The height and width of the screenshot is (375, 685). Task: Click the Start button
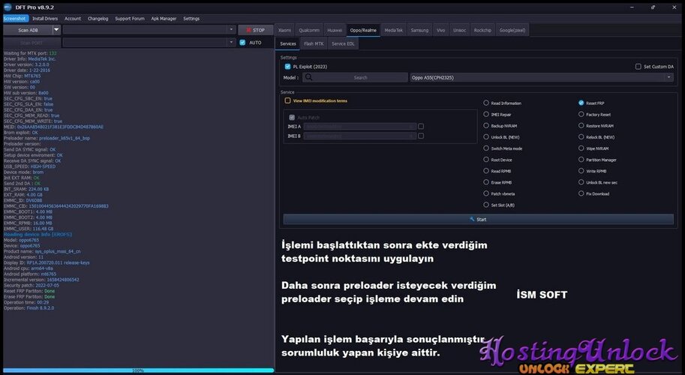click(x=479, y=219)
